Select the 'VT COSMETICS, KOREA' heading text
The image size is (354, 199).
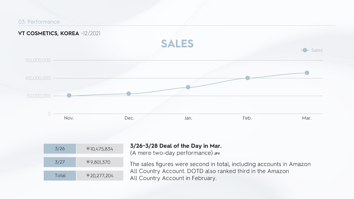48,33
